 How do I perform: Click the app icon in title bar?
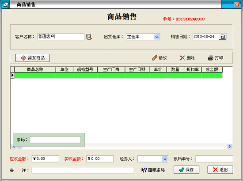[x=5, y=4]
